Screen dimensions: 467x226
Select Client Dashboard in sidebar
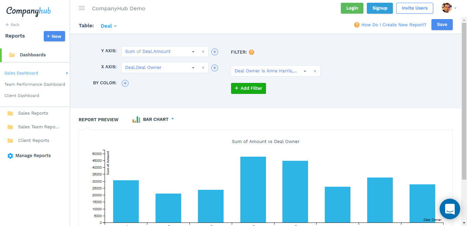pos(22,96)
